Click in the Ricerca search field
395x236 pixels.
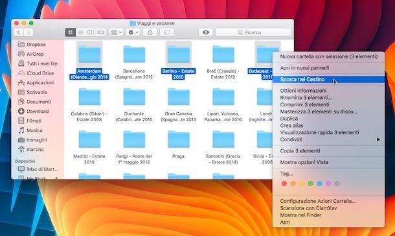point(253,32)
